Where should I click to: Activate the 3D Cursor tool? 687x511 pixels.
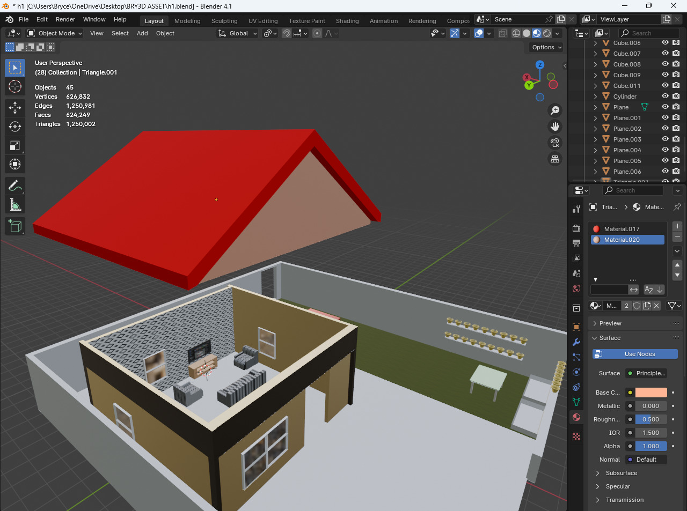click(15, 86)
